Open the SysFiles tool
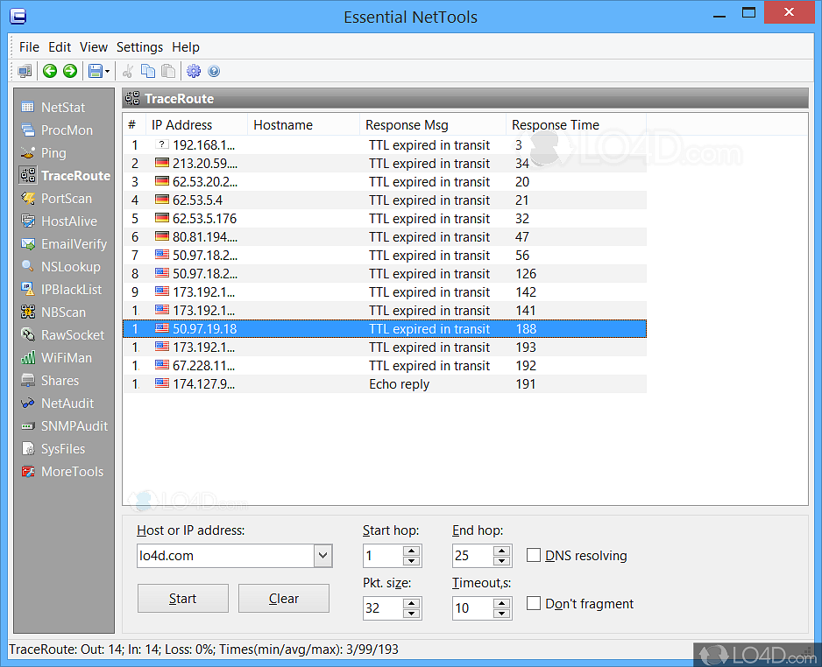822x667 pixels. coord(53,449)
